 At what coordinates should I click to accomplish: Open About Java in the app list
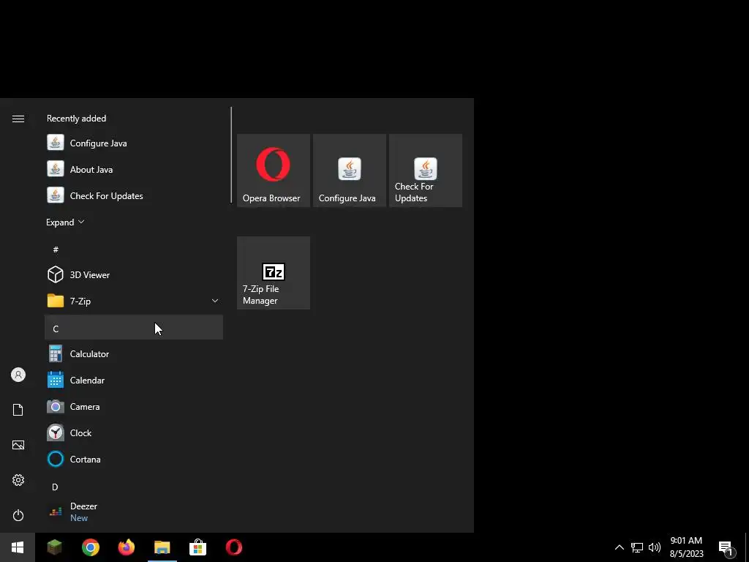point(134,169)
